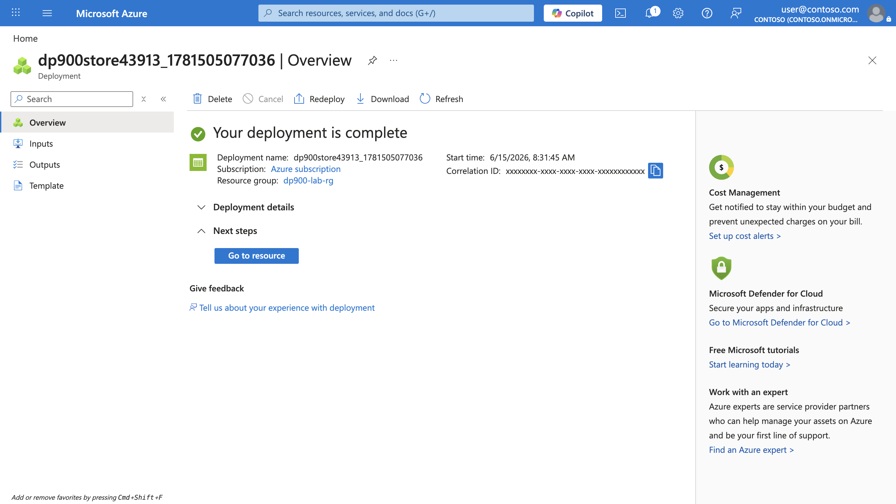Go to Home breadcrumb
896x504 pixels.
point(25,38)
